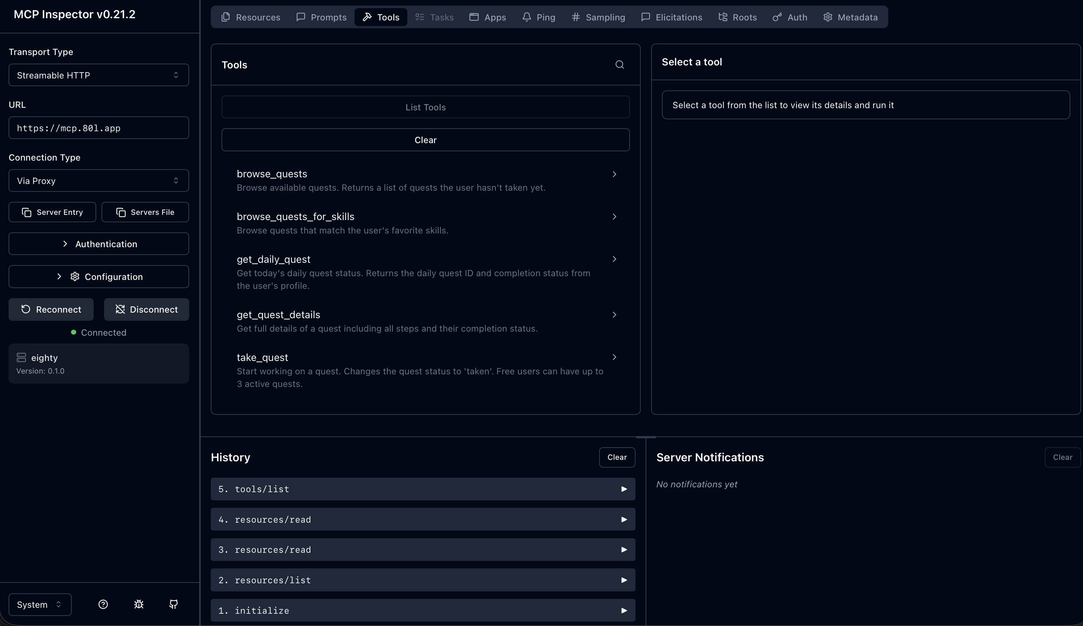Switch to the Resources tab
The image size is (1083, 626).
[250, 17]
